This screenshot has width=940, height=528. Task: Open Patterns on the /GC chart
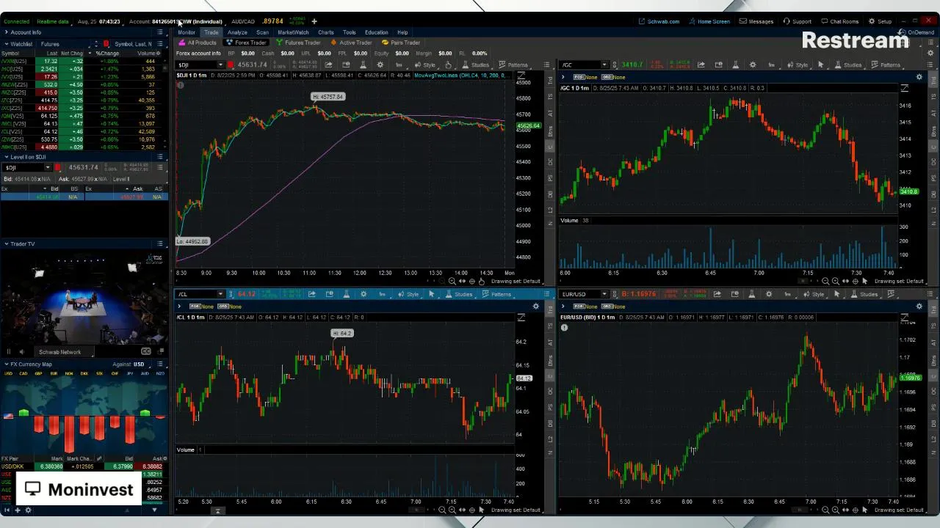pos(886,65)
